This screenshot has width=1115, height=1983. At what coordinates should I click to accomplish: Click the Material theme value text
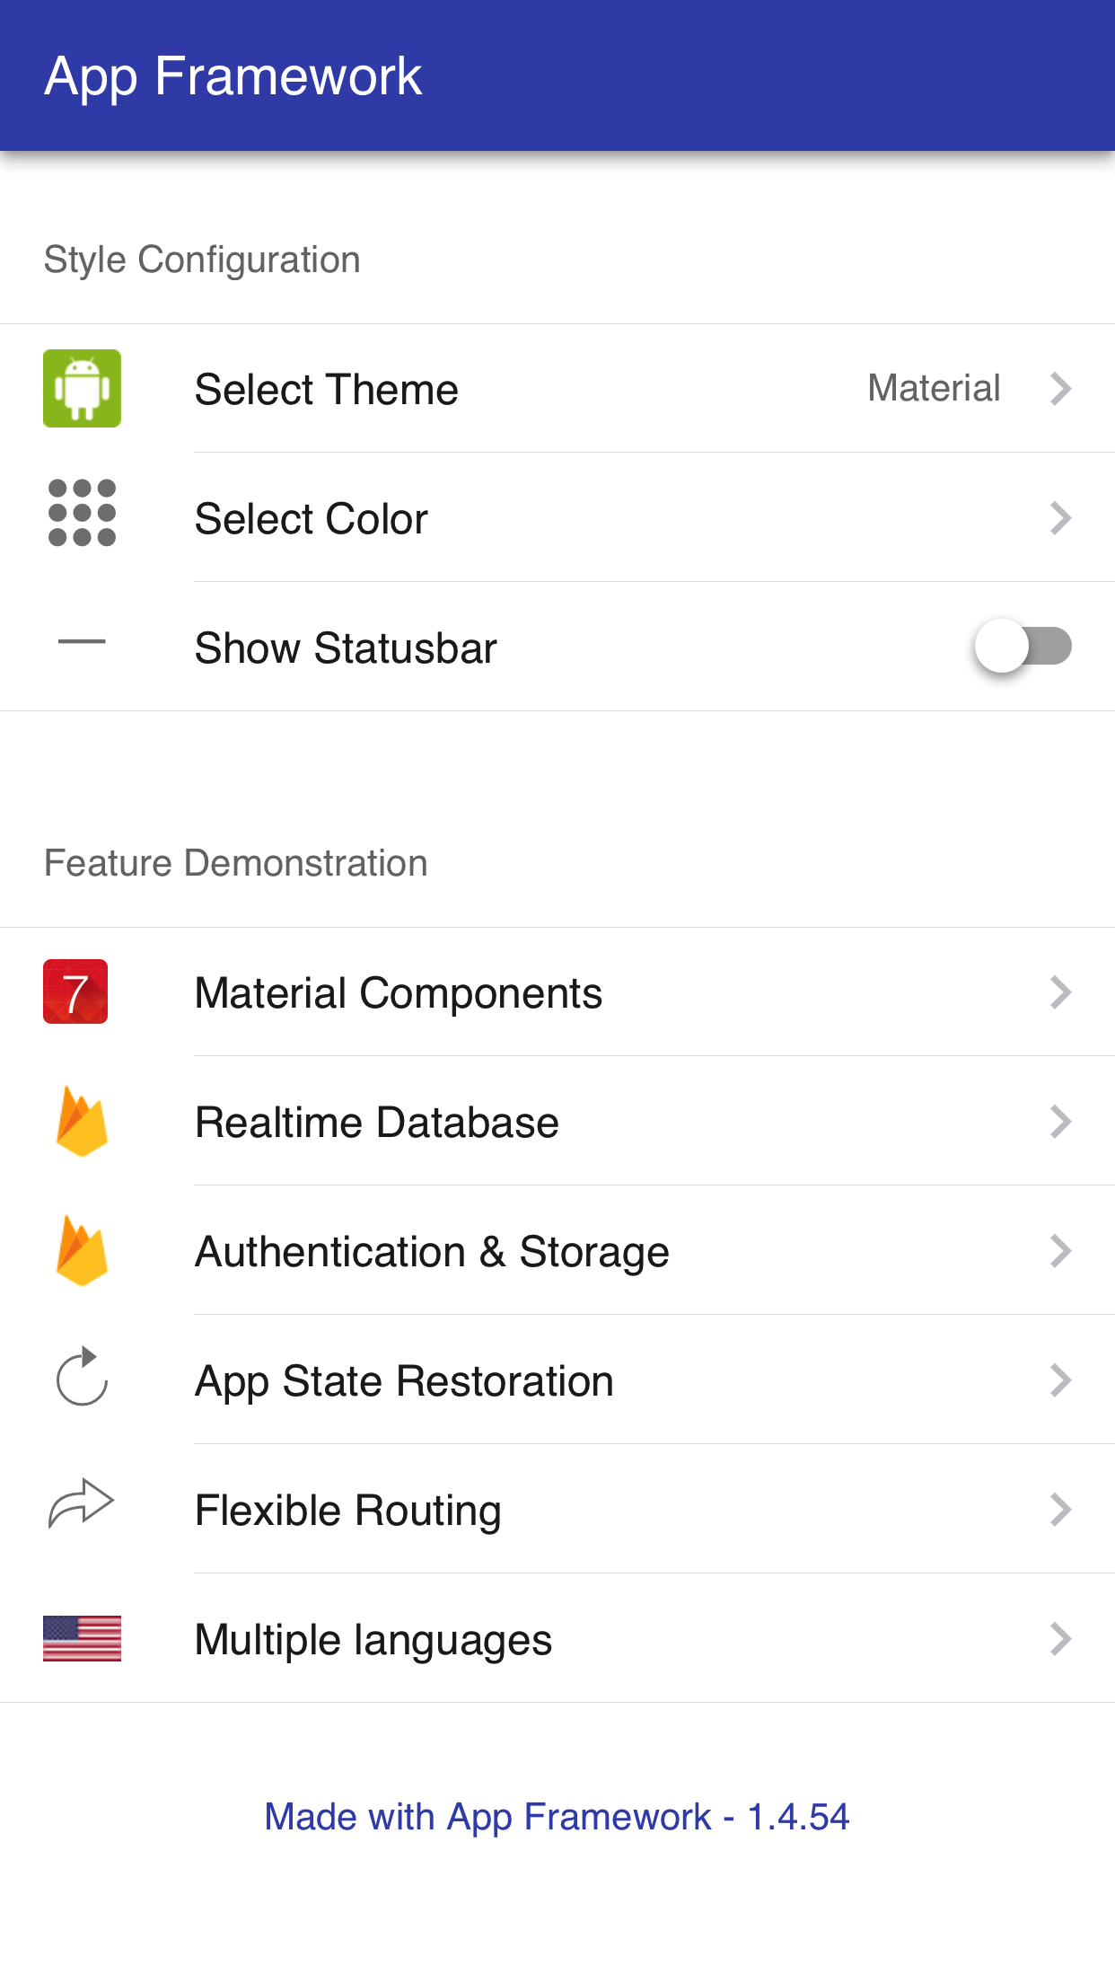click(x=934, y=388)
